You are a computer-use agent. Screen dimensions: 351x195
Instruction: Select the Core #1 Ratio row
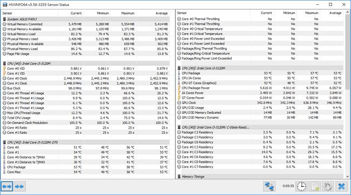click(x=86, y=132)
